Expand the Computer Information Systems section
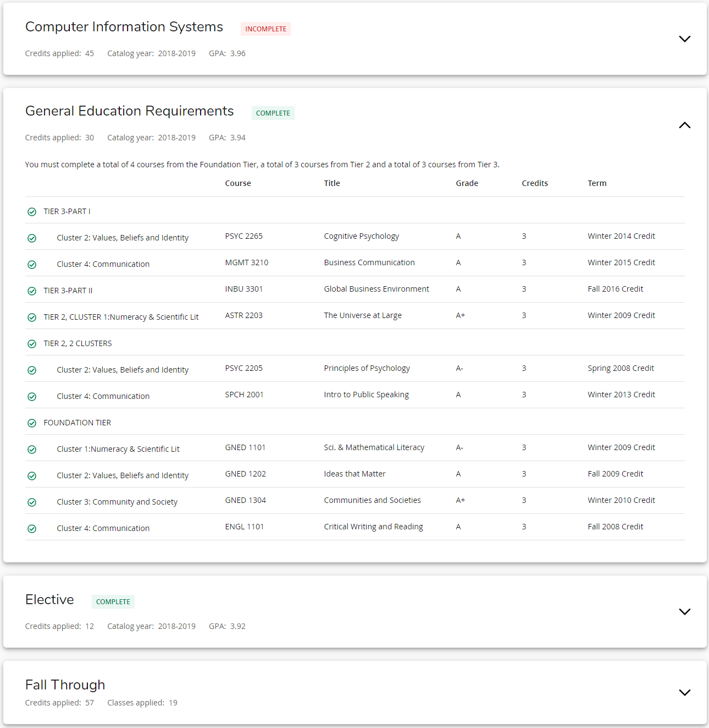 pos(684,39)
